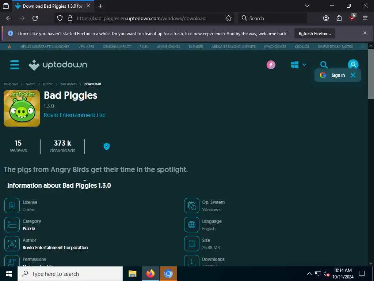This screenshot has width=374, height=281.
Task: Click the muted volume tray icon
Action: [x=327, y=274]
